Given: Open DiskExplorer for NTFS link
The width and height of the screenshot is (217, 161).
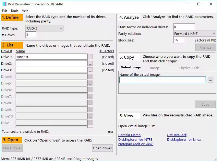Looking at the screenshot, I should [x=135, y=140].
